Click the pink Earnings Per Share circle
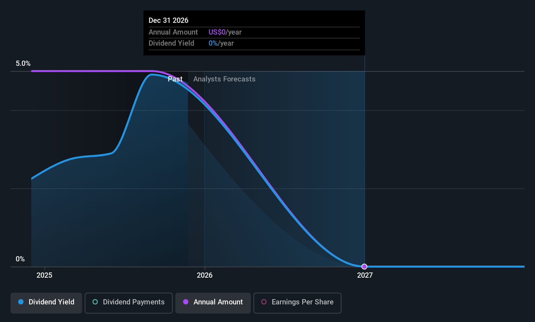Viewport: 535px width, 322px height. pyautogui.click(x=264, y=302)
